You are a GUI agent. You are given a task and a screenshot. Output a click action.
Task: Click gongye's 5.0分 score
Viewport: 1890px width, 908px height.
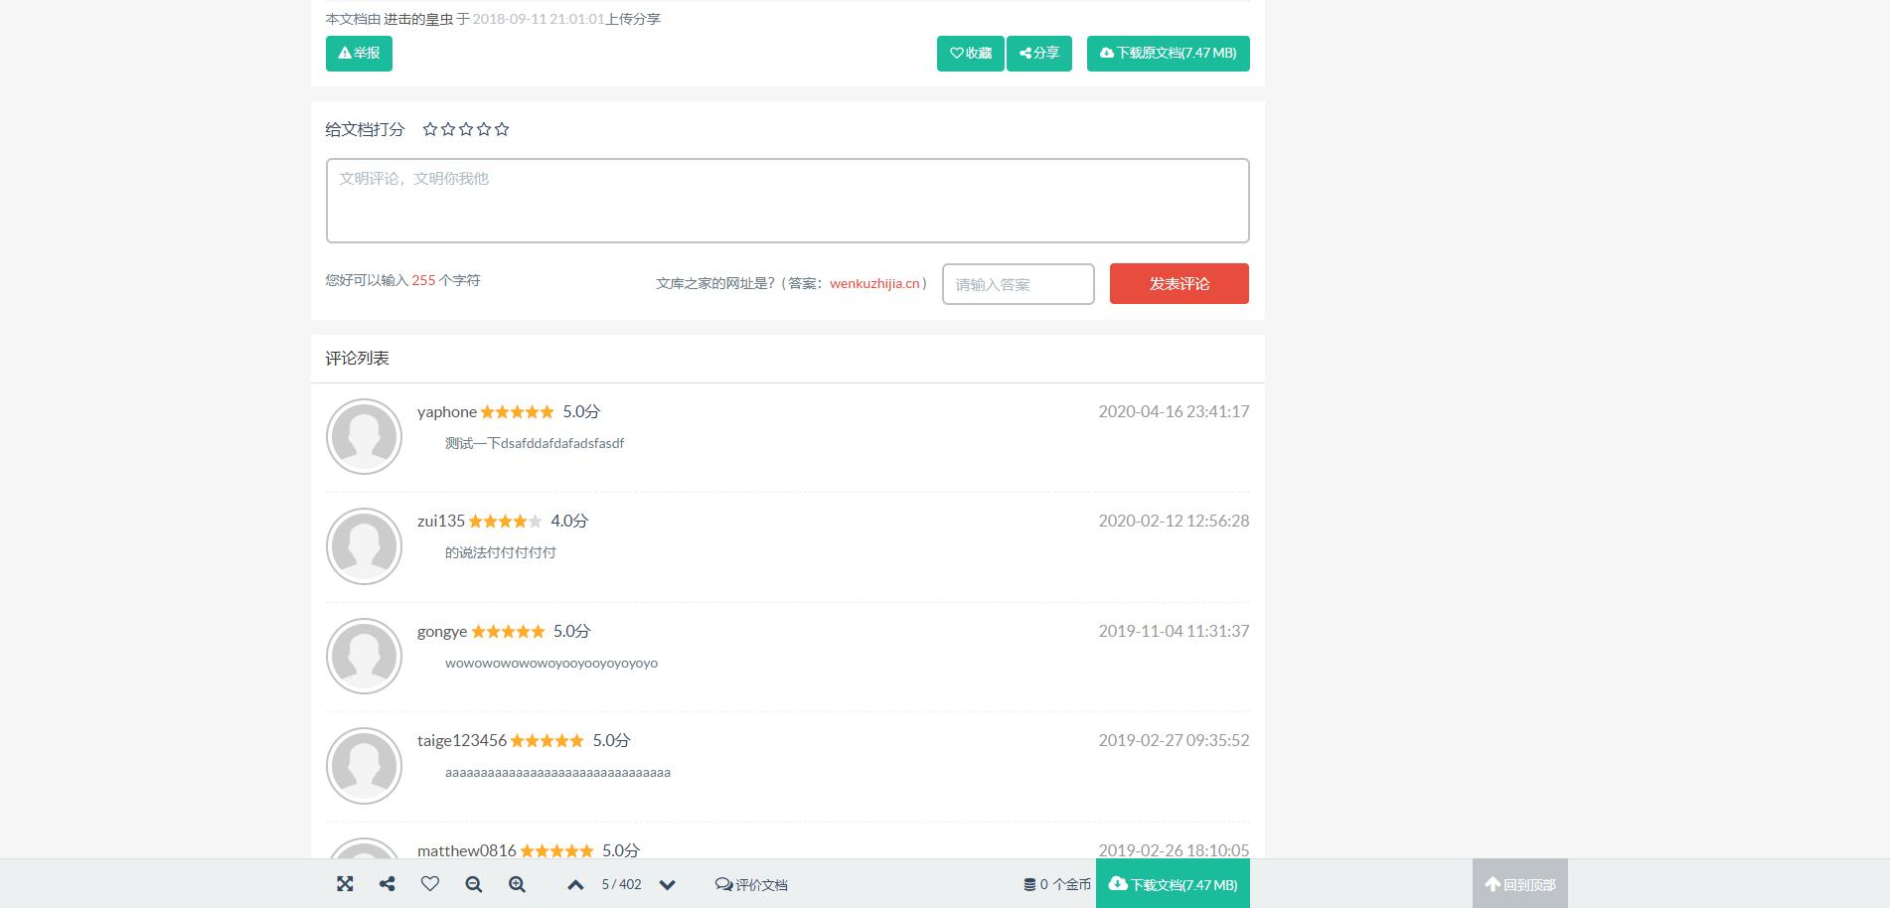coord(571,632)
